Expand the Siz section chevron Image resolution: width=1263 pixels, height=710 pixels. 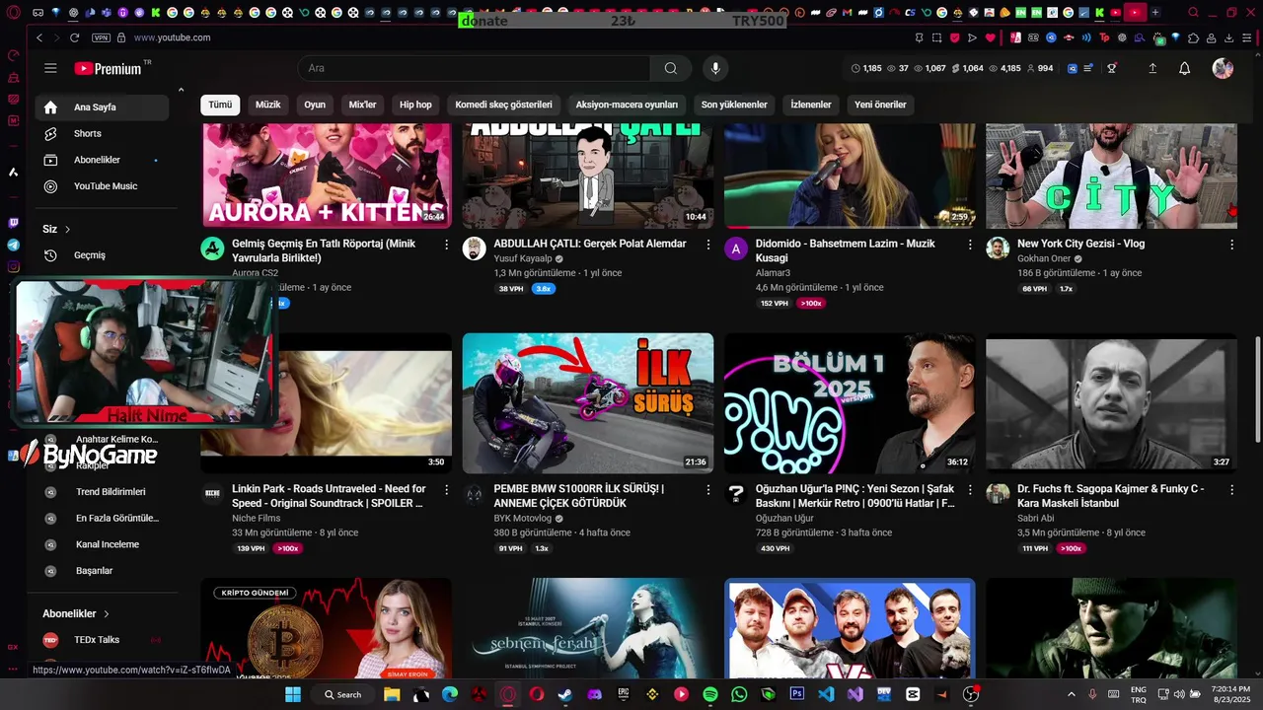68,229
